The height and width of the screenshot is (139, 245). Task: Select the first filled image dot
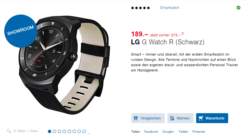50,131
